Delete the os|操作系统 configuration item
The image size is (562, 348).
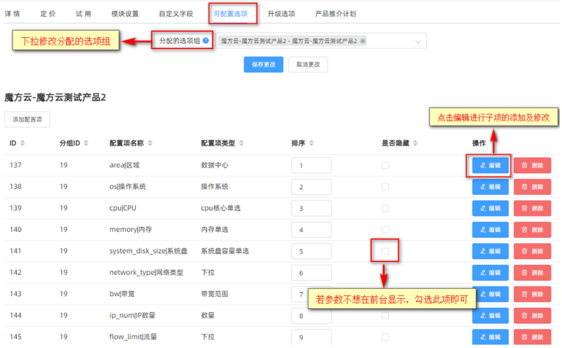[533, 187]
